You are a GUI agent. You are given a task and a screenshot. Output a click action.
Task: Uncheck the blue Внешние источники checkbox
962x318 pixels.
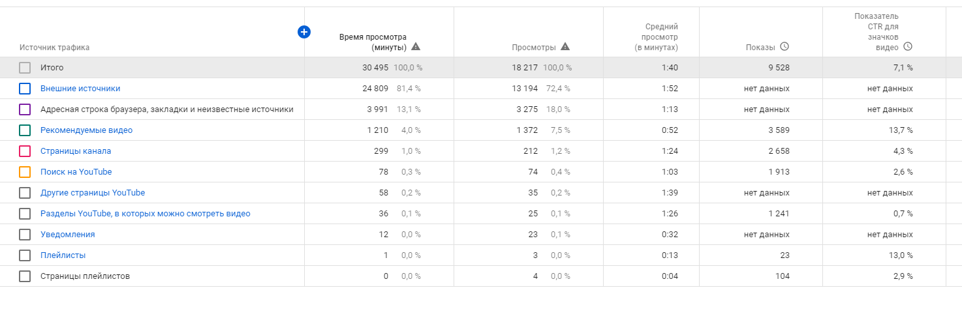pyautogui.click(x=25, y=89)
